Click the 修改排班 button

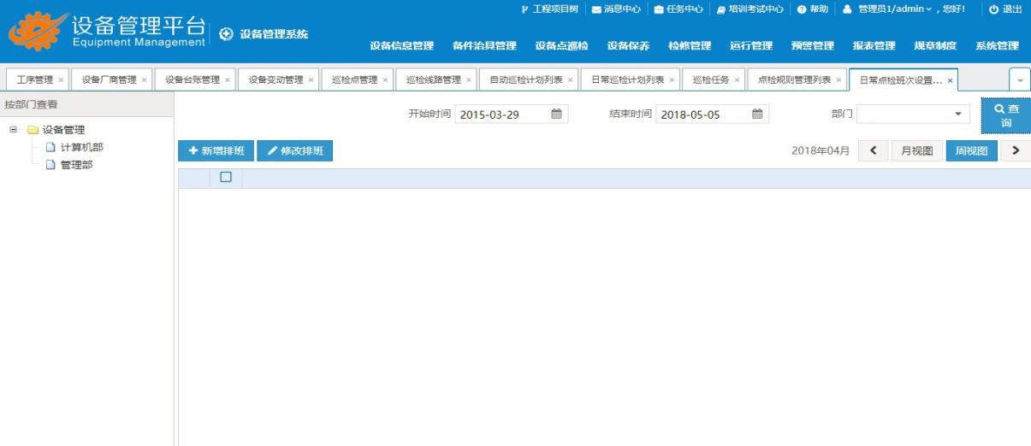(294, 151)
